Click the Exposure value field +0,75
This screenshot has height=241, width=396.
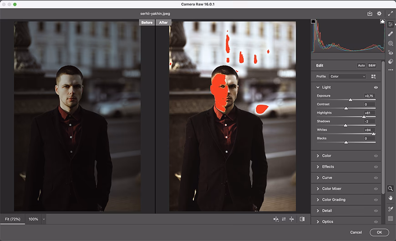(x=369, y=96)
